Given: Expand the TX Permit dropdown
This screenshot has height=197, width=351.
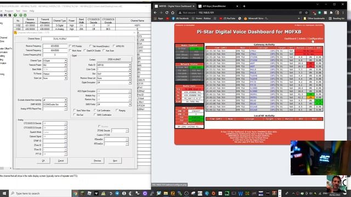Looking at the screenshot, I should tap(55, 74).
